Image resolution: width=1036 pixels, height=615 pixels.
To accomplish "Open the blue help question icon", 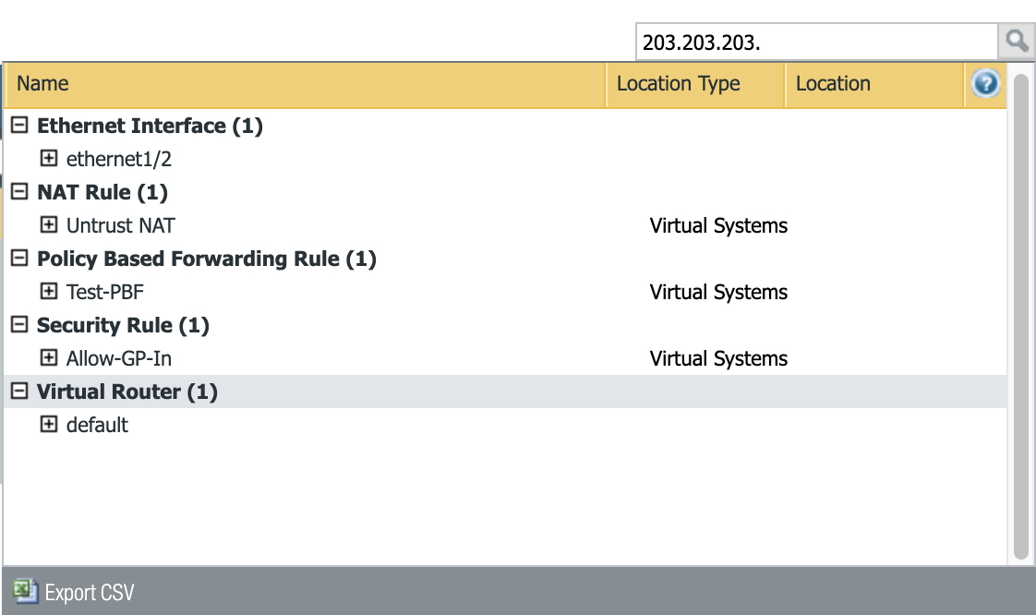I will pos(985,84).
